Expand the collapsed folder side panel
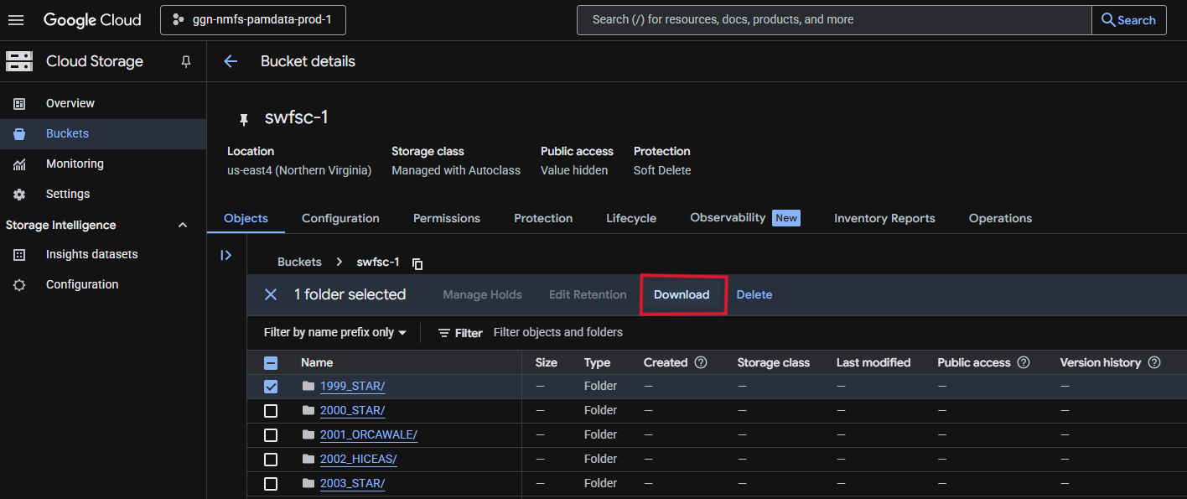The image size is (1187, 499). click(225, 256)
